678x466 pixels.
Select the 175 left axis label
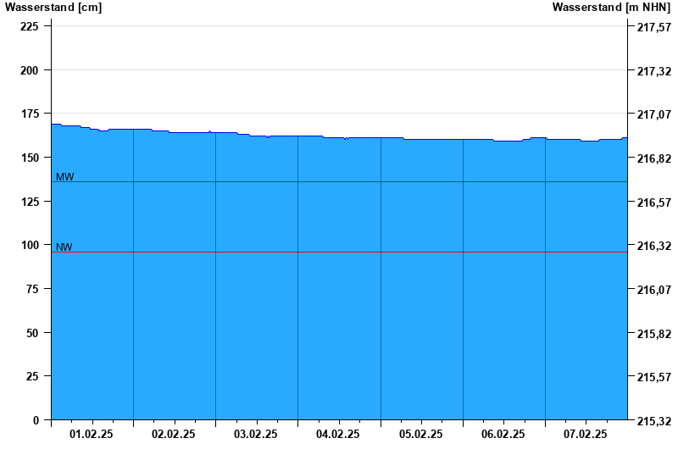click(30, 114)
